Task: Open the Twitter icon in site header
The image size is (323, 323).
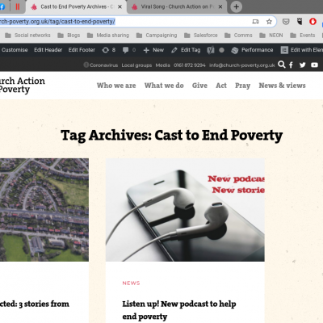Action: pos(303,65)
